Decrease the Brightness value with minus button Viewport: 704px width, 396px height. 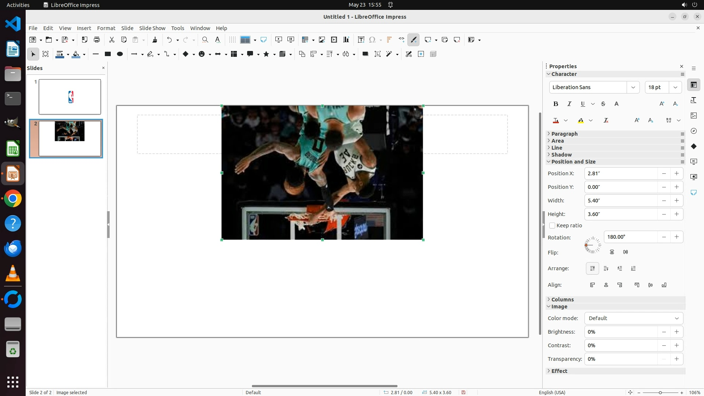(664, 332)
